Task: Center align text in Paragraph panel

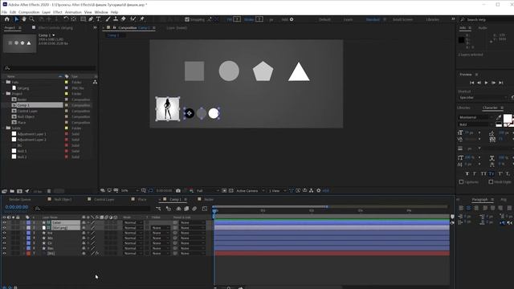Action: click(468, 208)
